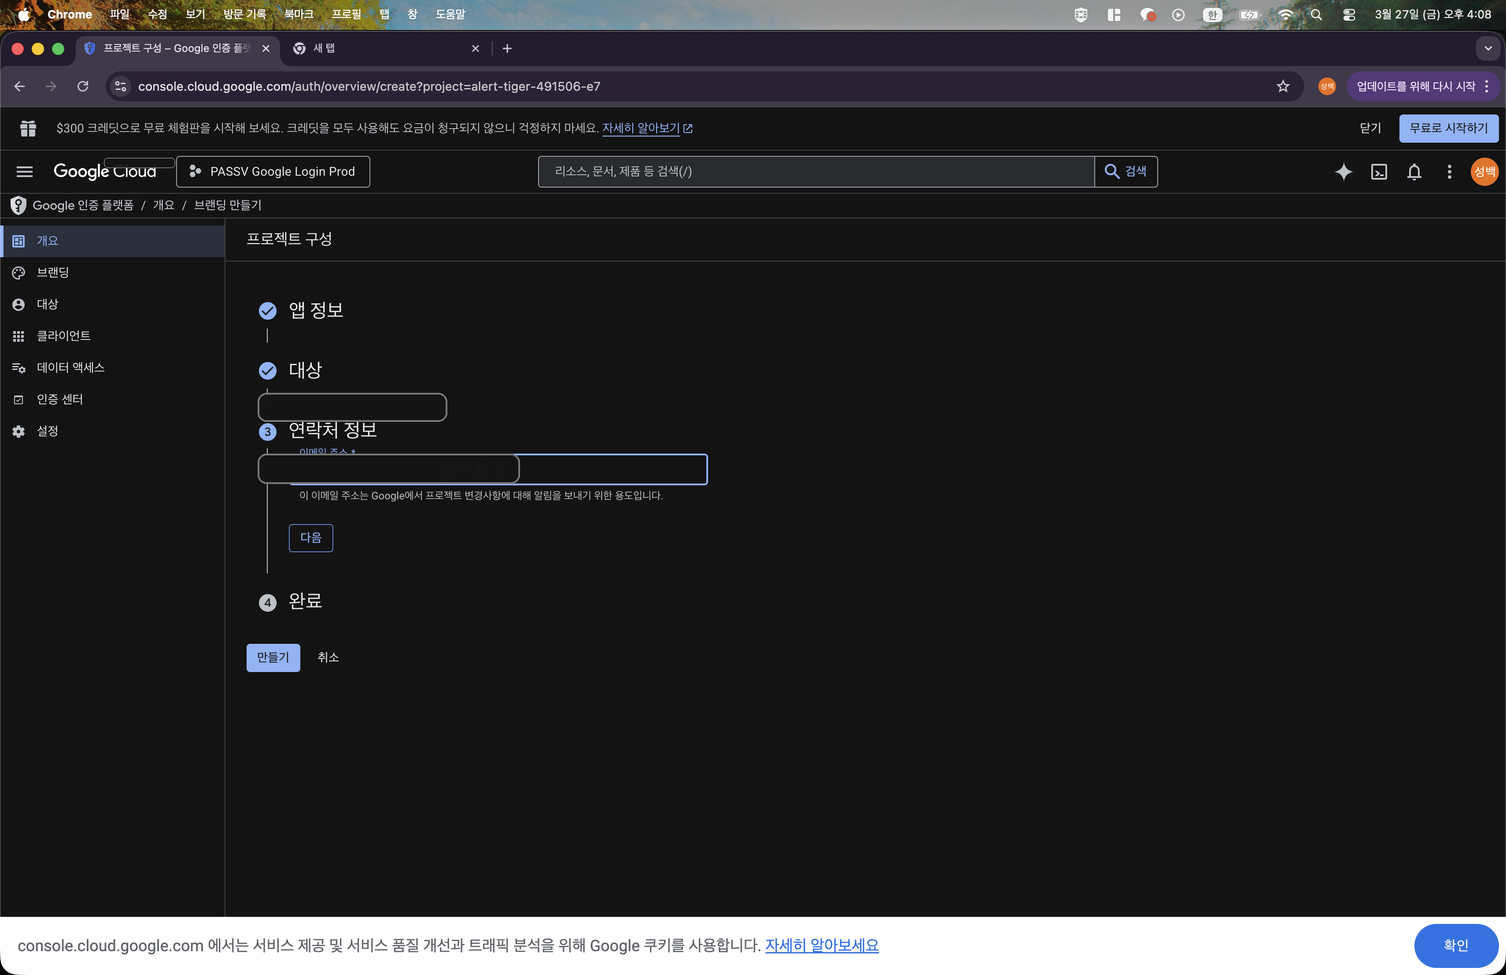
Task: Select 브랜딩 in the sidebar
Action: click(52, 273)
